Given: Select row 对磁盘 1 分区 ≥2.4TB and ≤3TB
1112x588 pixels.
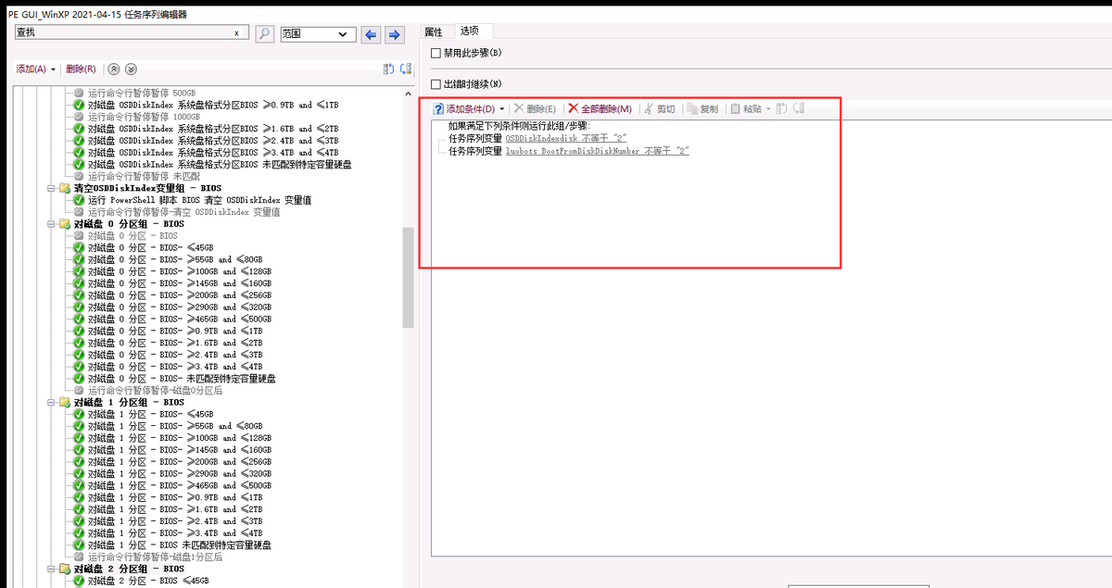Looking at the screenshot, I should coord(175,521).
